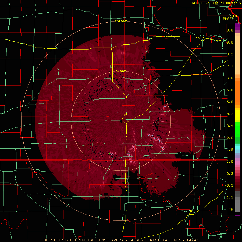Click the 2.6 legend value
The width and height of the screenshot is (242, 242).
pyautogui.click(x=230, y=138)
